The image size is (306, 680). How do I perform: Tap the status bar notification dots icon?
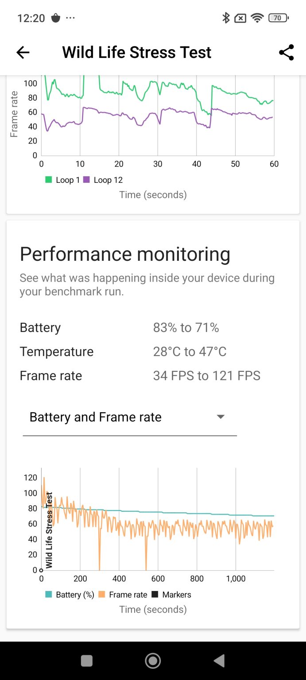[70, 18]
